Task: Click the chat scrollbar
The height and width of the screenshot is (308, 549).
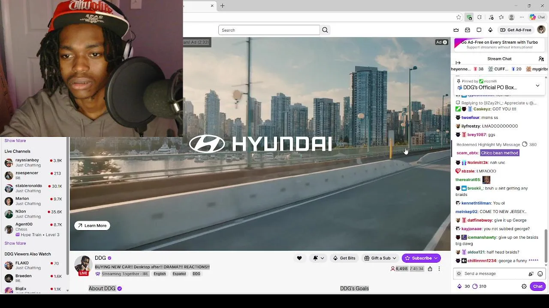Action: click(x=546, y=246)
